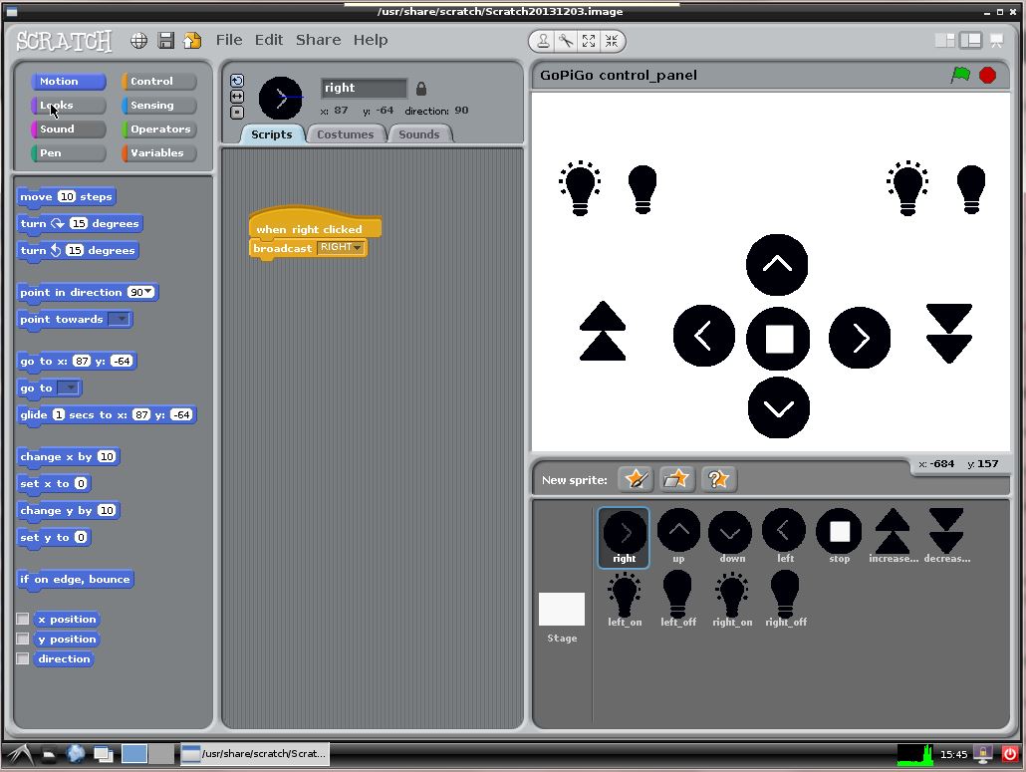Click the red power icon in taskbar
Viewport: 1026px width, 772px height.
(x=1010, y=754)
